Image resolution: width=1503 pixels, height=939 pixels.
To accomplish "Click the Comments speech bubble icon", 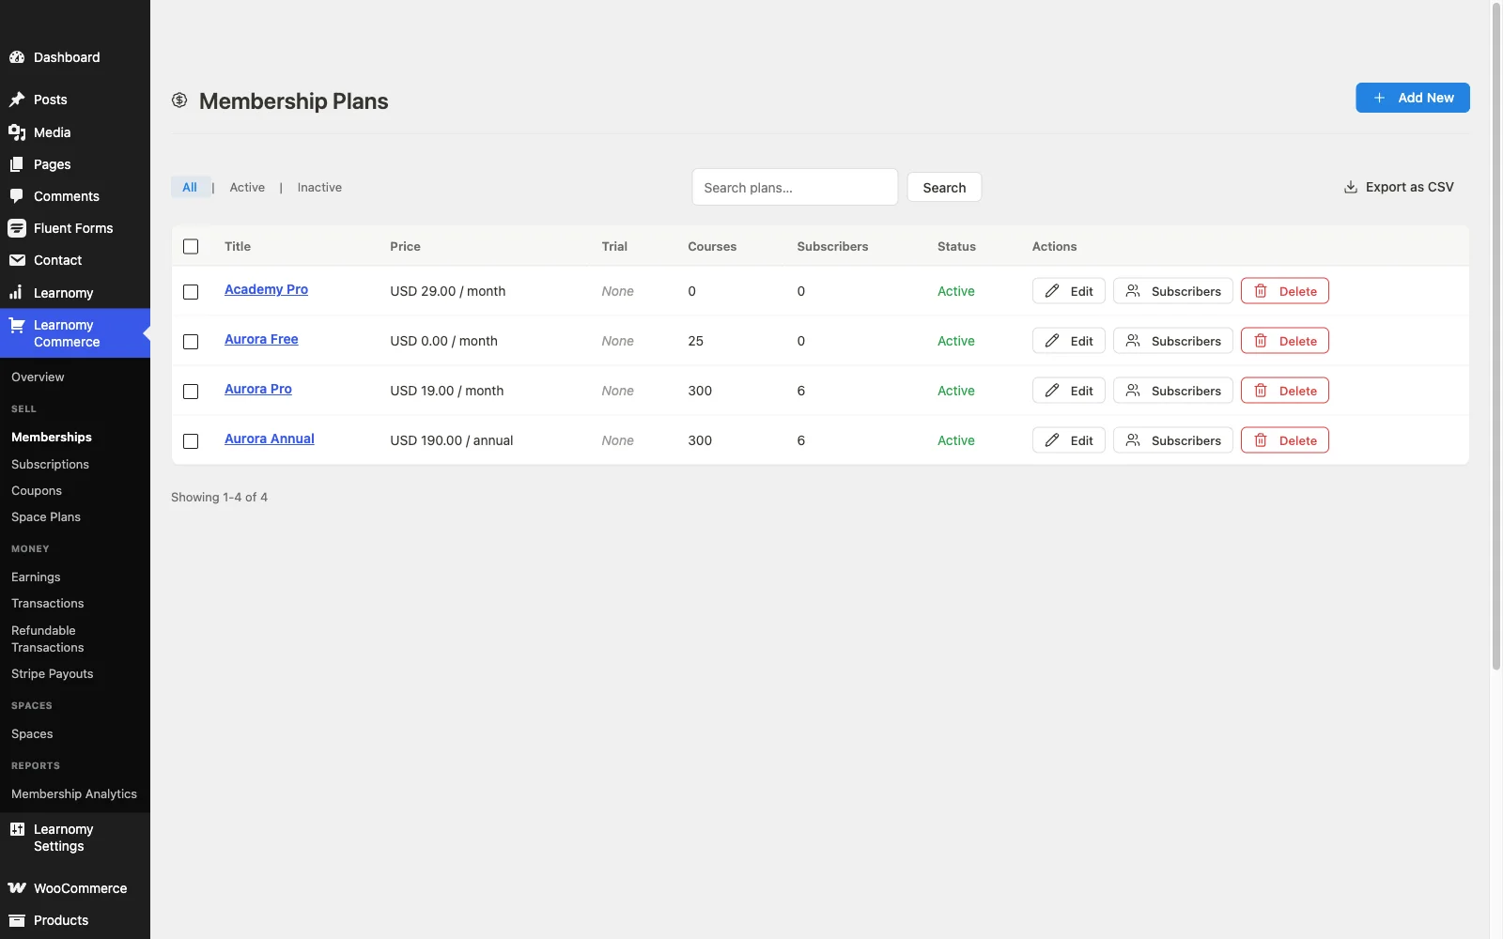I will [x=17, y=196].
